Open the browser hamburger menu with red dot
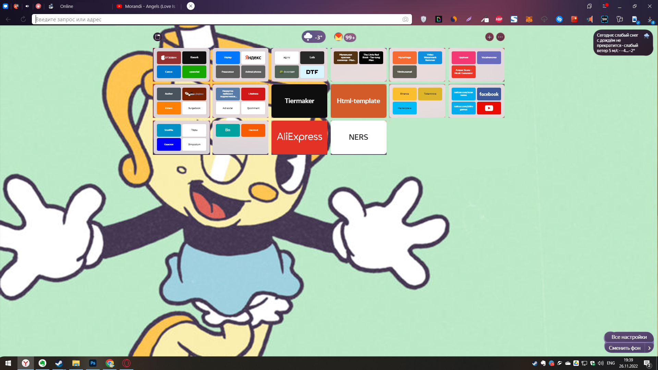This screenshot has width=658, height=370. coord(605,6)
